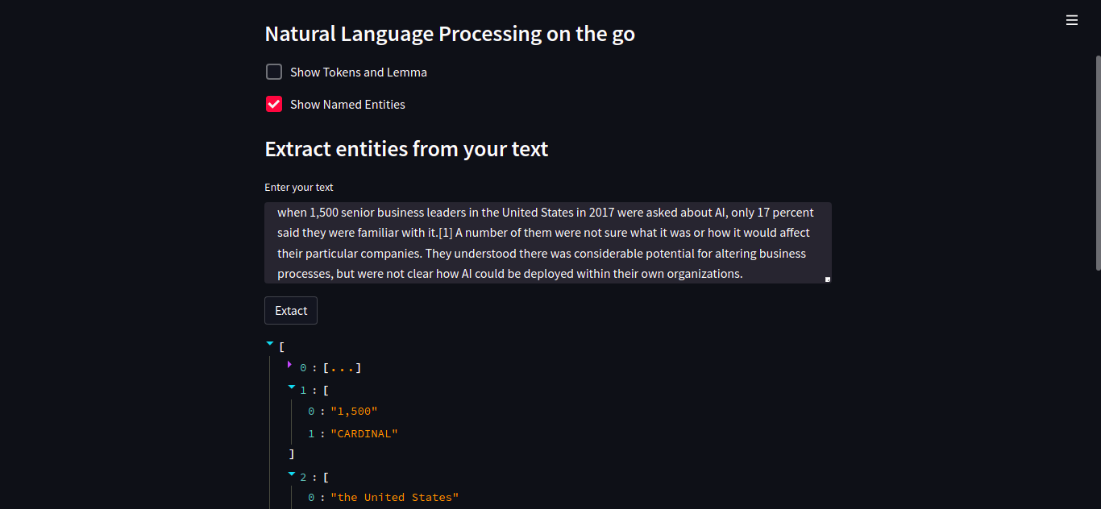
Task: Click the textarea resize handle
Action: pos(825,278)
